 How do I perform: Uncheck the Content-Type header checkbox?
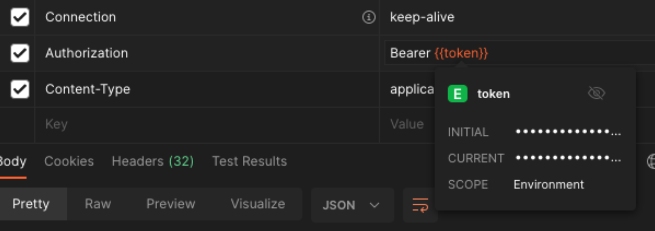(20, 89)
